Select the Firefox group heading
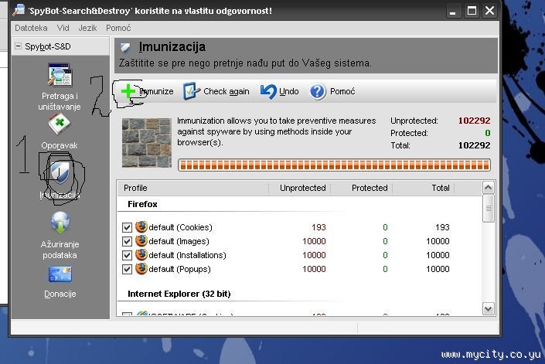Image resolution: width=545 pixels, height=364 pixels. click(x=142, y=204)
